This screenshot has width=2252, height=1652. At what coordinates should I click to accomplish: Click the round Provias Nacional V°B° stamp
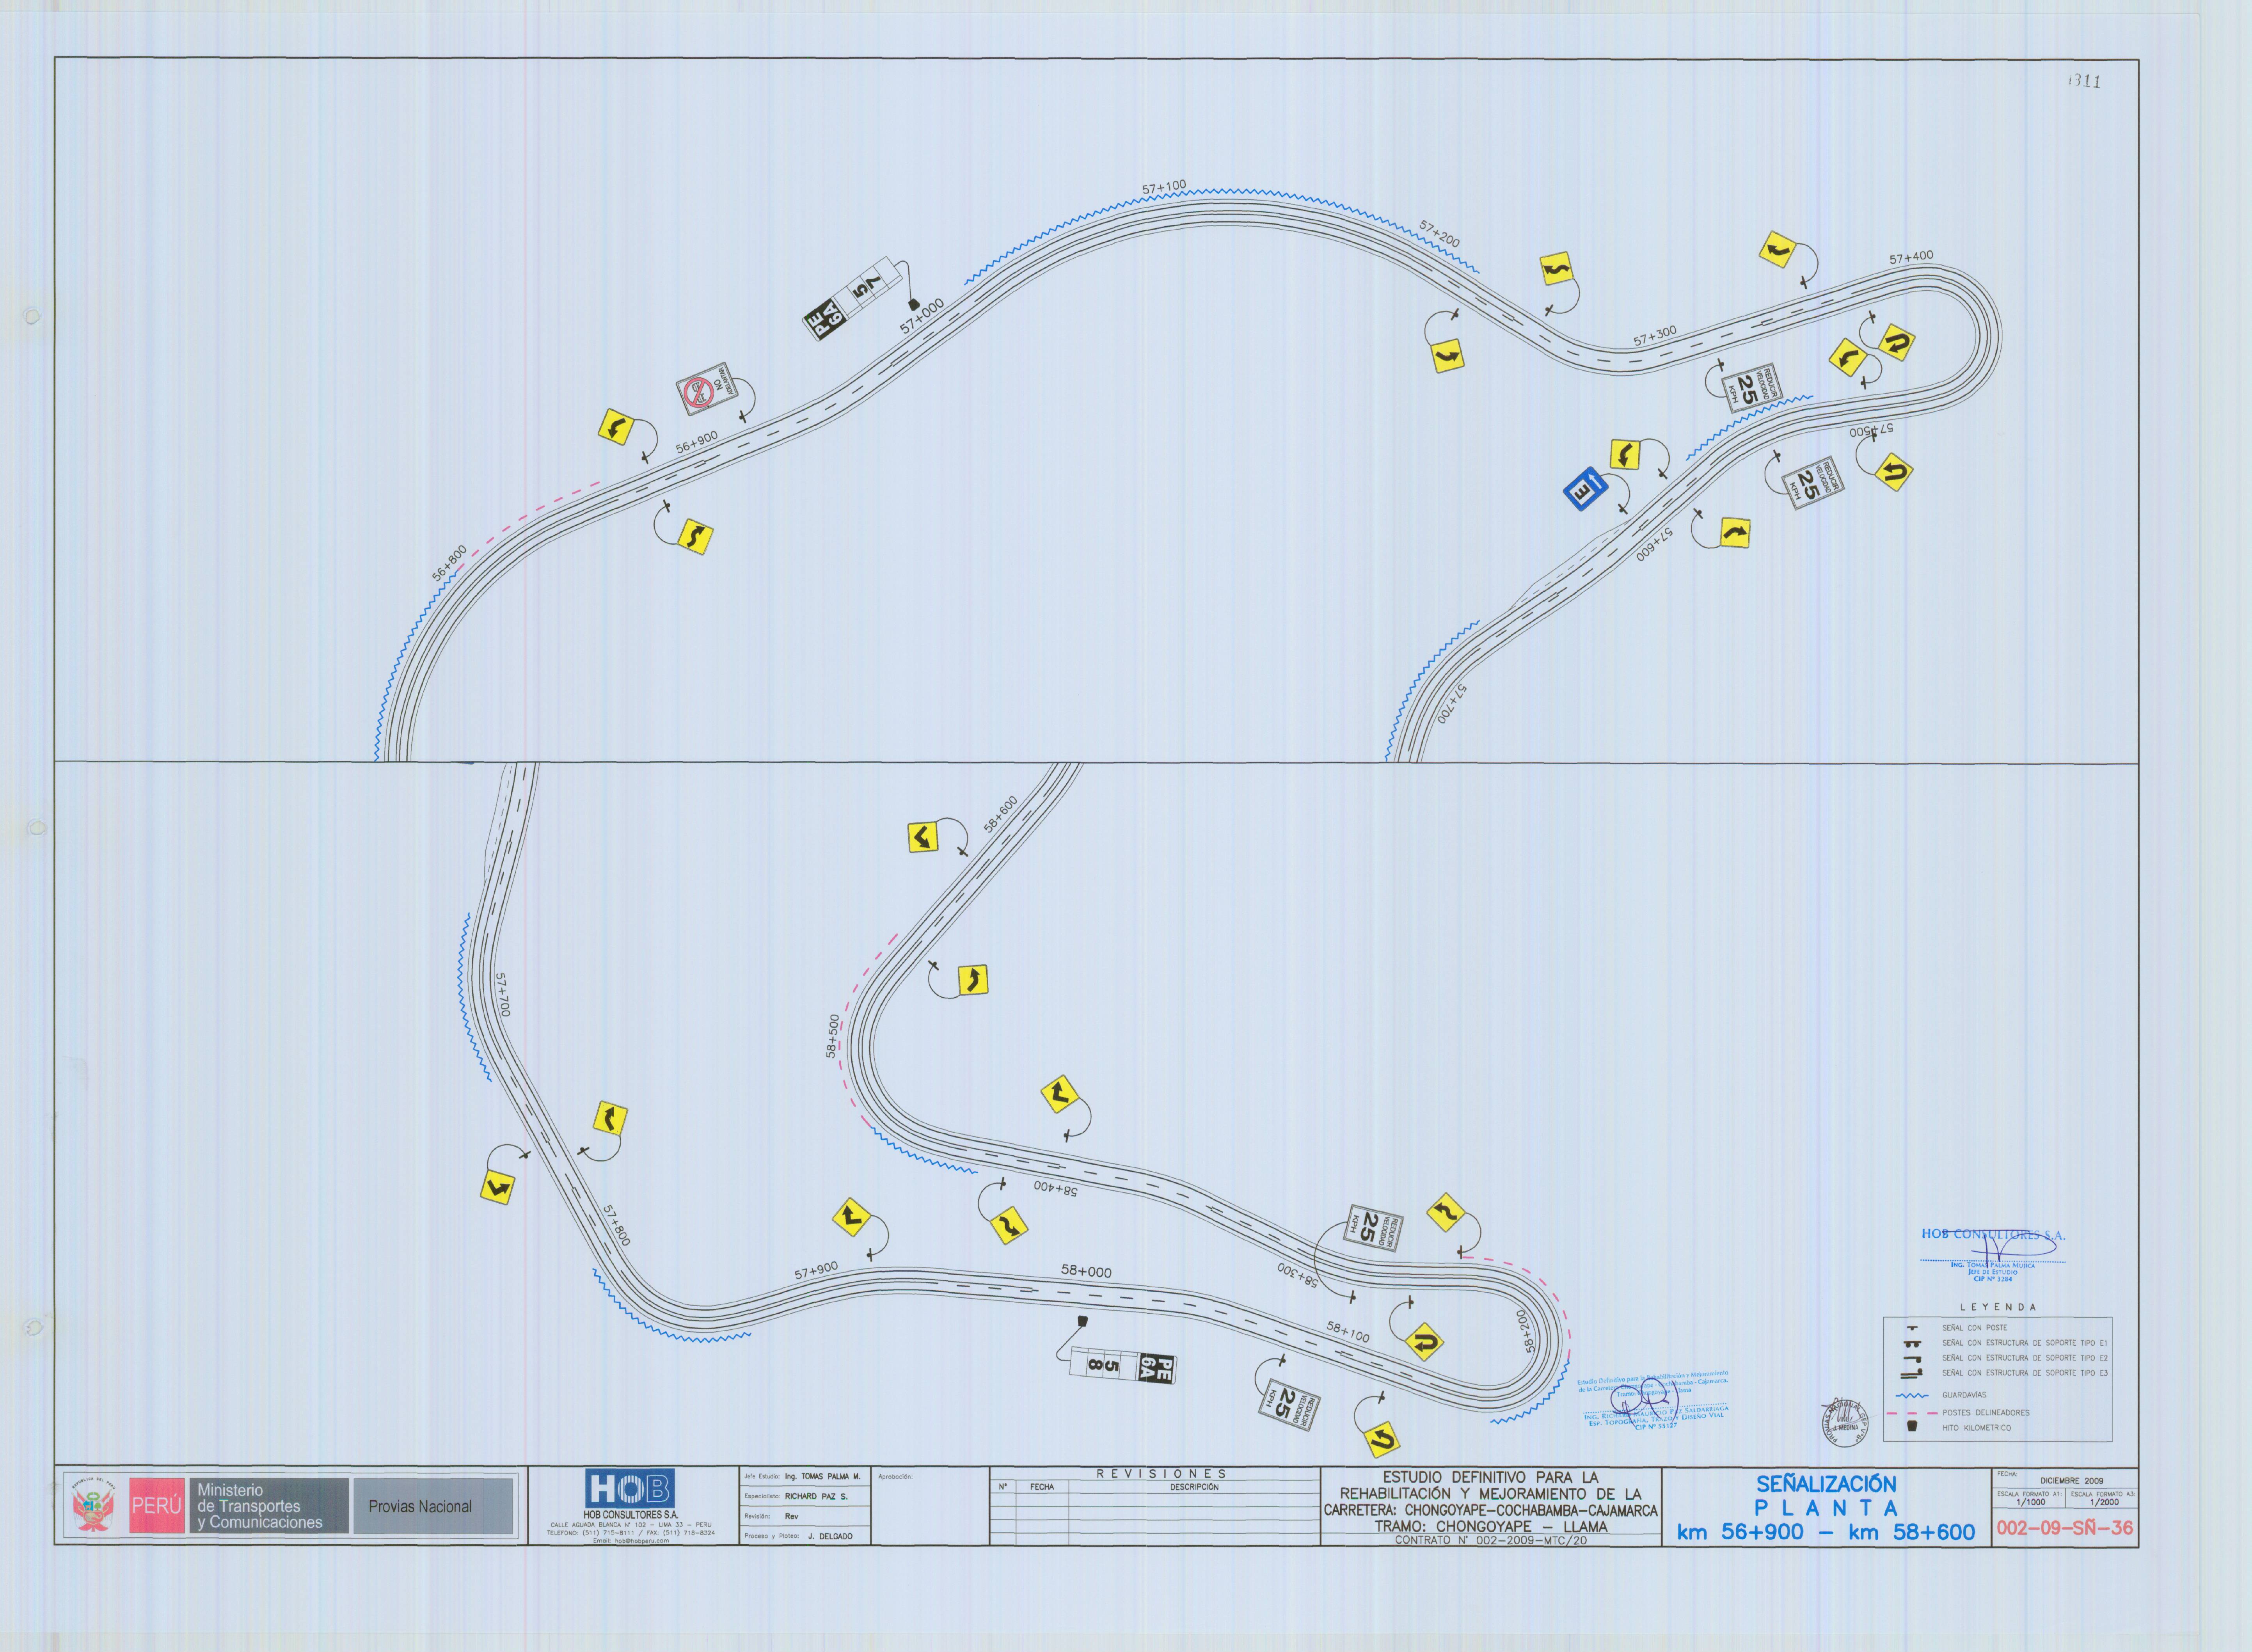point(1845,1422)
